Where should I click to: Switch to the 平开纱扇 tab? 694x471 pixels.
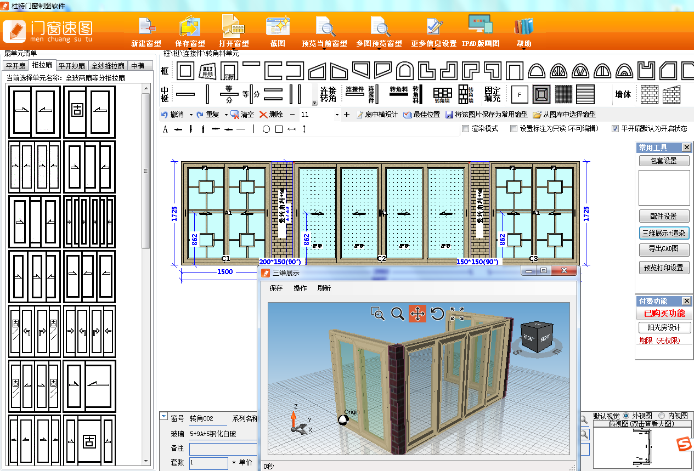72,66
